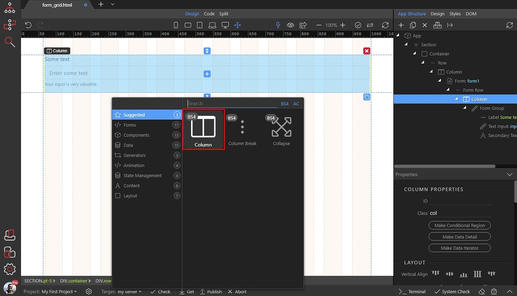Click the refresh icon in App Structure toolbar

point(509,25)
